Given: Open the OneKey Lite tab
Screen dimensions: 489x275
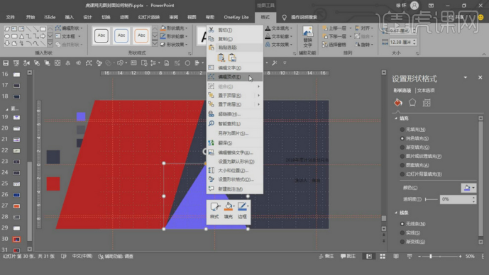Looking at the screenshot, I should coord(236,17).
